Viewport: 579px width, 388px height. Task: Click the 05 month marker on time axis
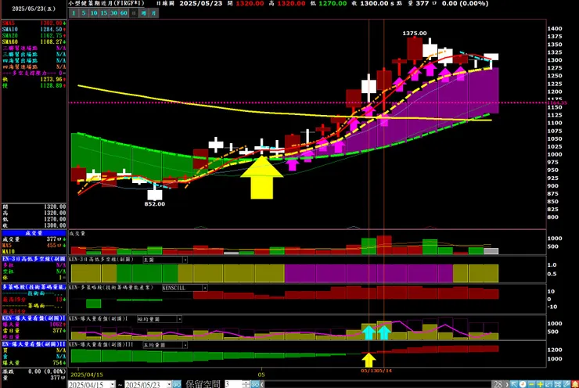tap(261, 375)
